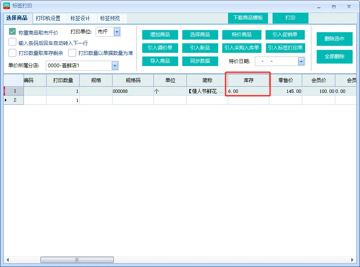Viewport: 360px width, 267px height.
Task: Click the 导入商品 button
Action: coord(160,61)
